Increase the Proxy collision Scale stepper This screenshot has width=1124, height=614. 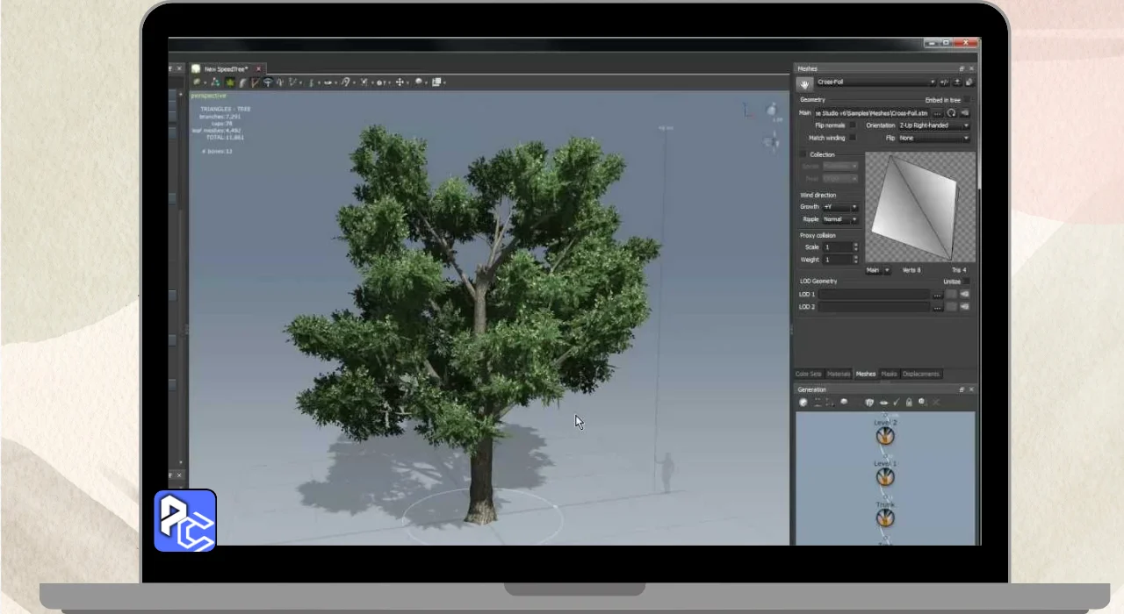856,245
